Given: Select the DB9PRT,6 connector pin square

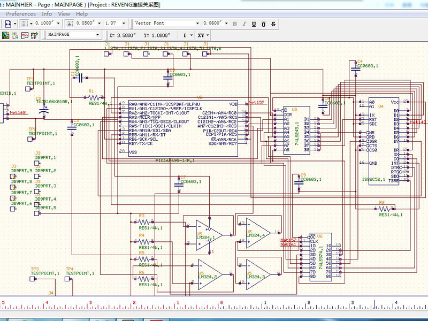Looking at the screenshot, I should pyautogui.click(x=12, y=209).
